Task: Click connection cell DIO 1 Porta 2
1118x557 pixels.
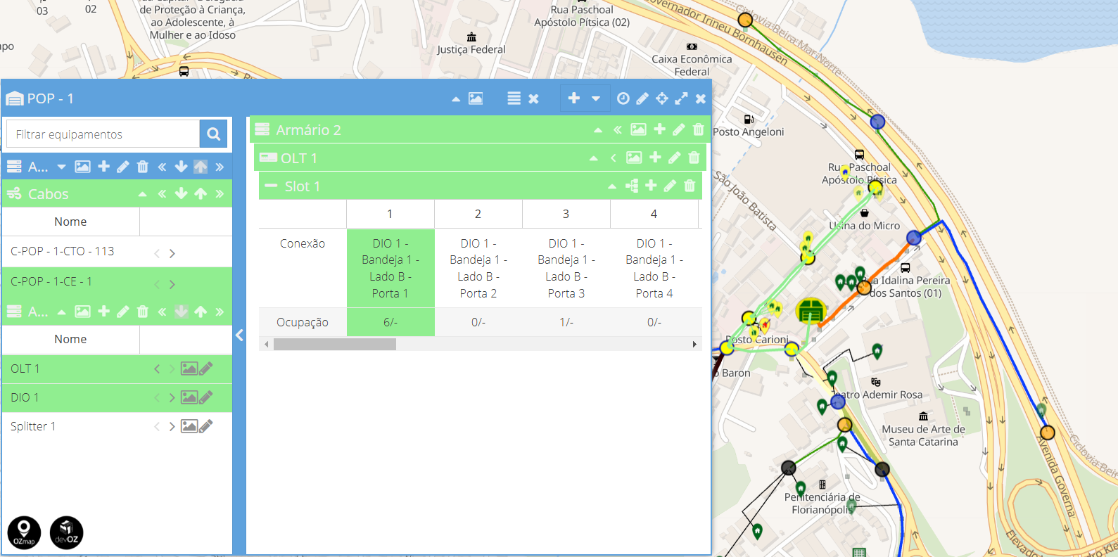Action: point(478,268)
